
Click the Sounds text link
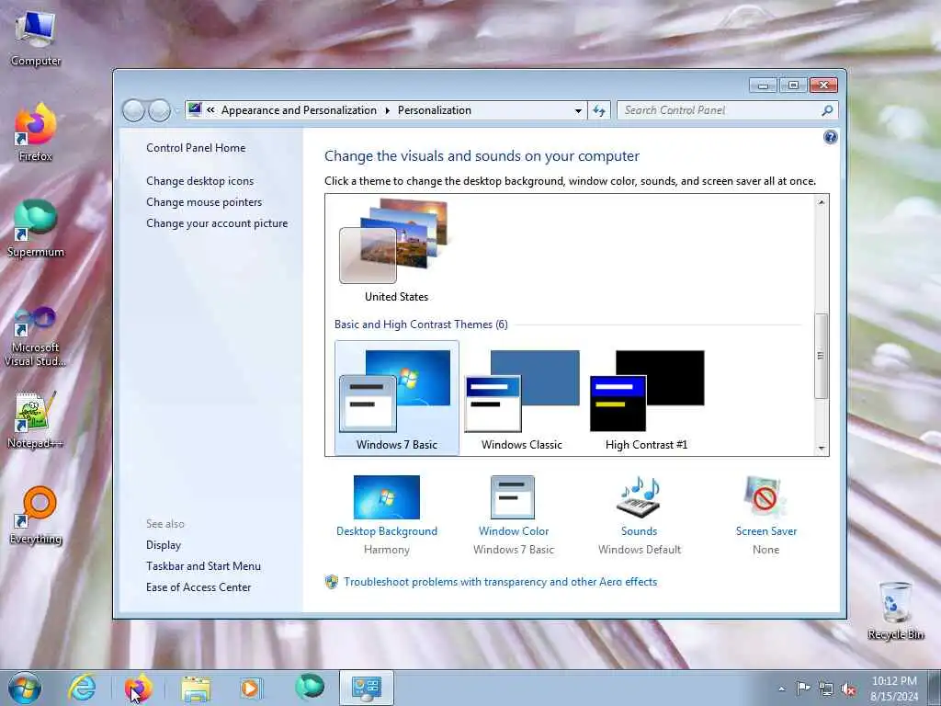coord(640,530)
